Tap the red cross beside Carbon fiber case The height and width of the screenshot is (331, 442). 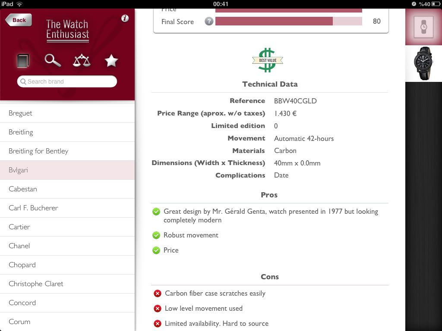coord(158,294)
